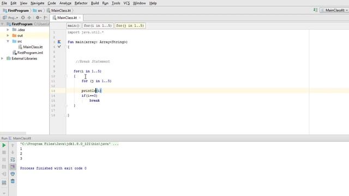The height and width of the screenshot is (196, 349).
Task: Open the VCS menu
Action: [x=127, y=3]
